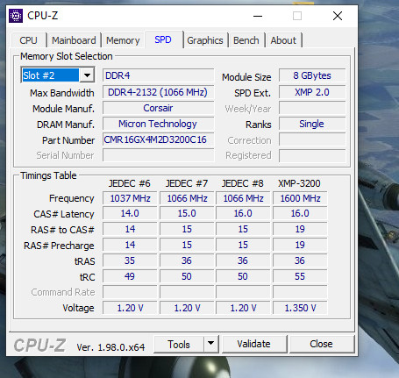
Task: Open the Graphics tab
Action: click(x=205, y=40)
